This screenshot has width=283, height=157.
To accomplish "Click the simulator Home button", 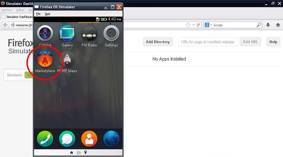I will tap(71, 153).
